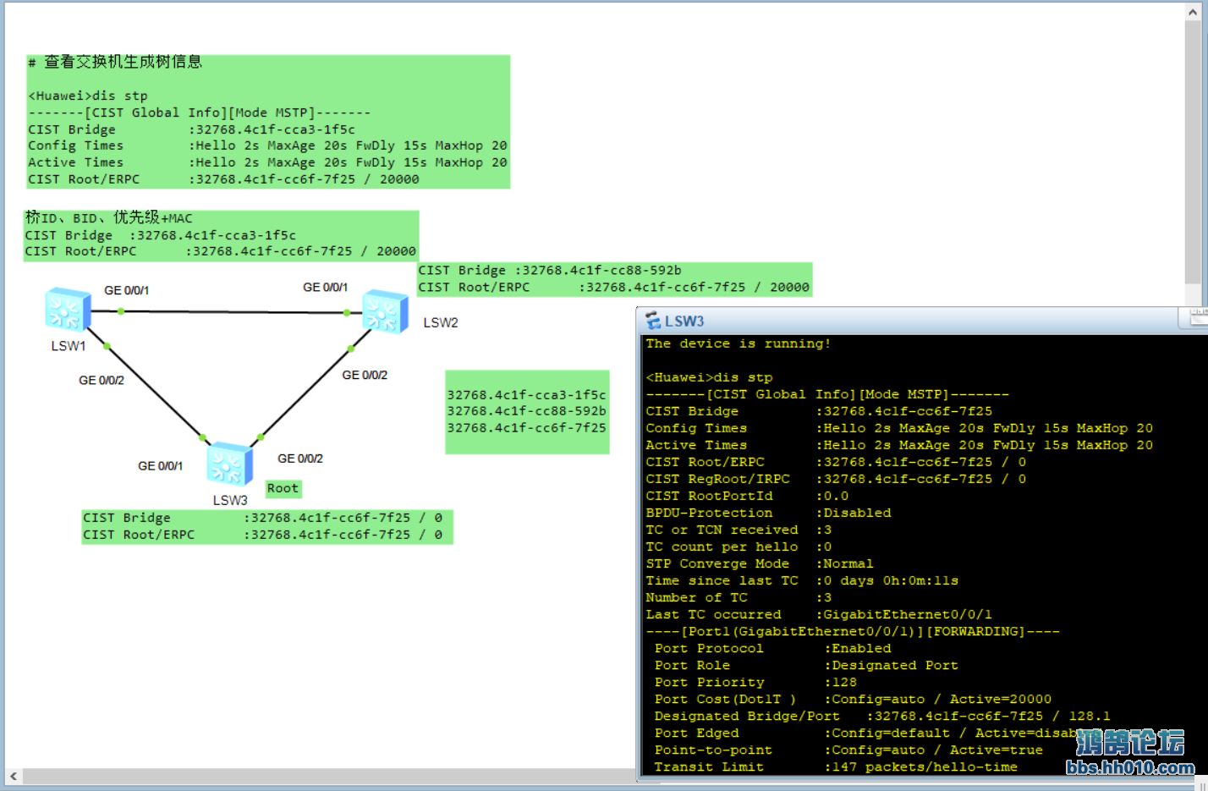Click 'Port Priority :128' terminal line
Image resolution: width=1208 pixels, height=791 pixels.
(x=755, y=682)
